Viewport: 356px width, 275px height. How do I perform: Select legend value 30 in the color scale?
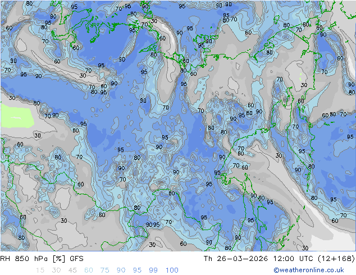[56, 270]
